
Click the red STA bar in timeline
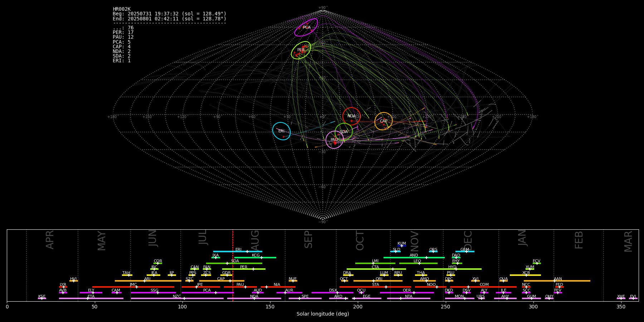click(x=375, y=287)
